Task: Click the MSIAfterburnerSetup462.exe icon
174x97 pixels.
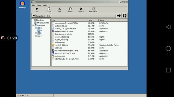Action: click(x=53, y=51)
